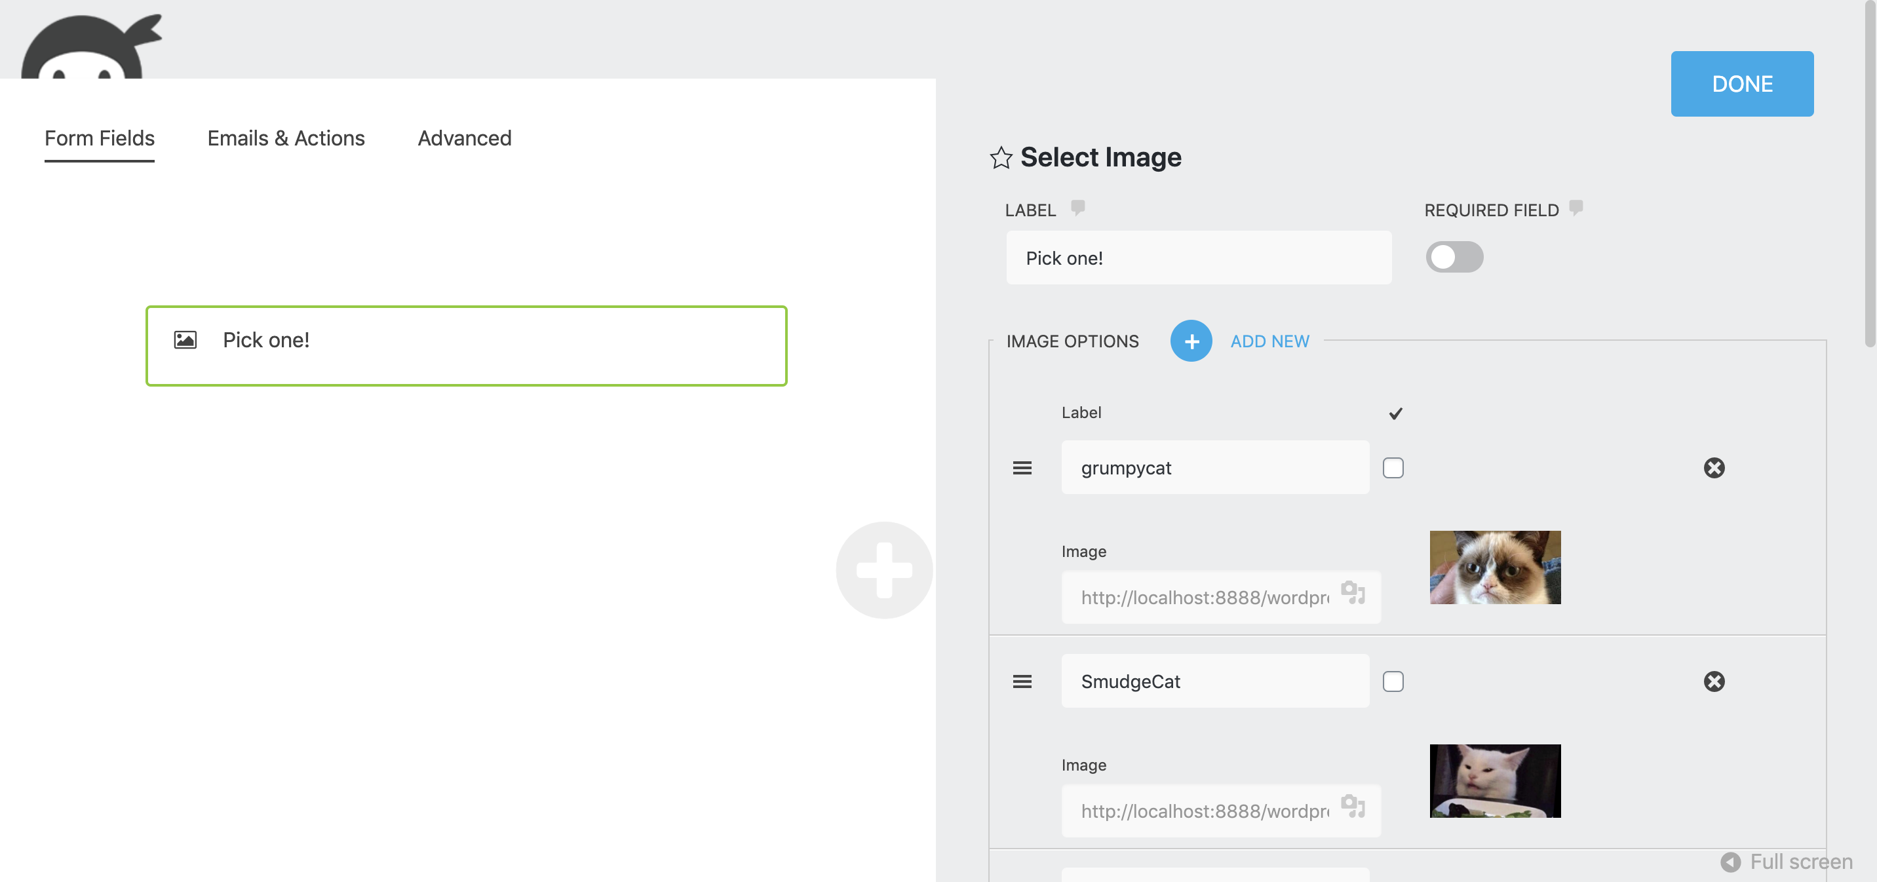Image resolution: width=1877 pixels, height=882 pixels.
Task: Remove the grumpycat option with the X icon
Action: click(x=1714, y=469)
